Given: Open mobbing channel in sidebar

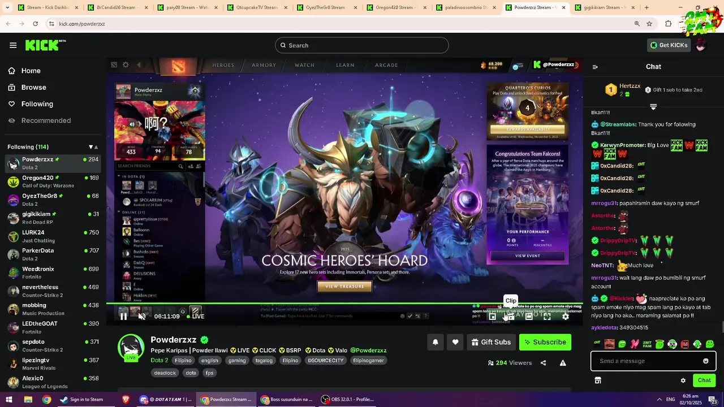Looking at the screenshot, I should pos(53,309).
